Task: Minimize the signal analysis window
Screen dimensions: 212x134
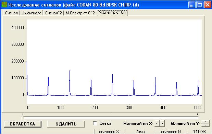Action: click(191, 5)
